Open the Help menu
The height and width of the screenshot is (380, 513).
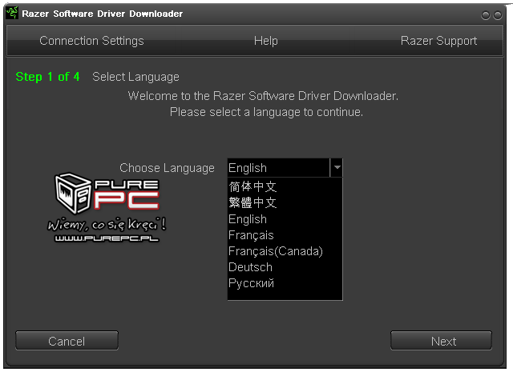coord(265,41)
